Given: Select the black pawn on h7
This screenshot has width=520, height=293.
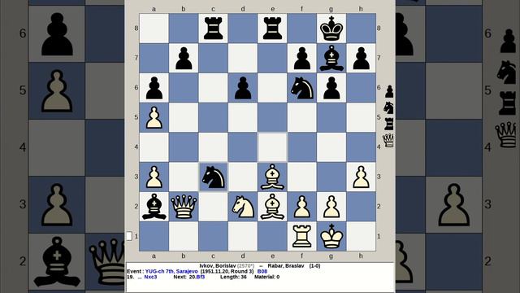Looking at the screenshot, I should click(361, 58).
